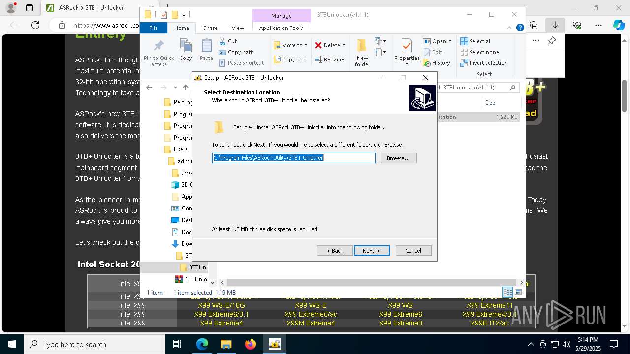Click the History icon in the ribbon
Screen dimensions: 630x354
point(427,63)
